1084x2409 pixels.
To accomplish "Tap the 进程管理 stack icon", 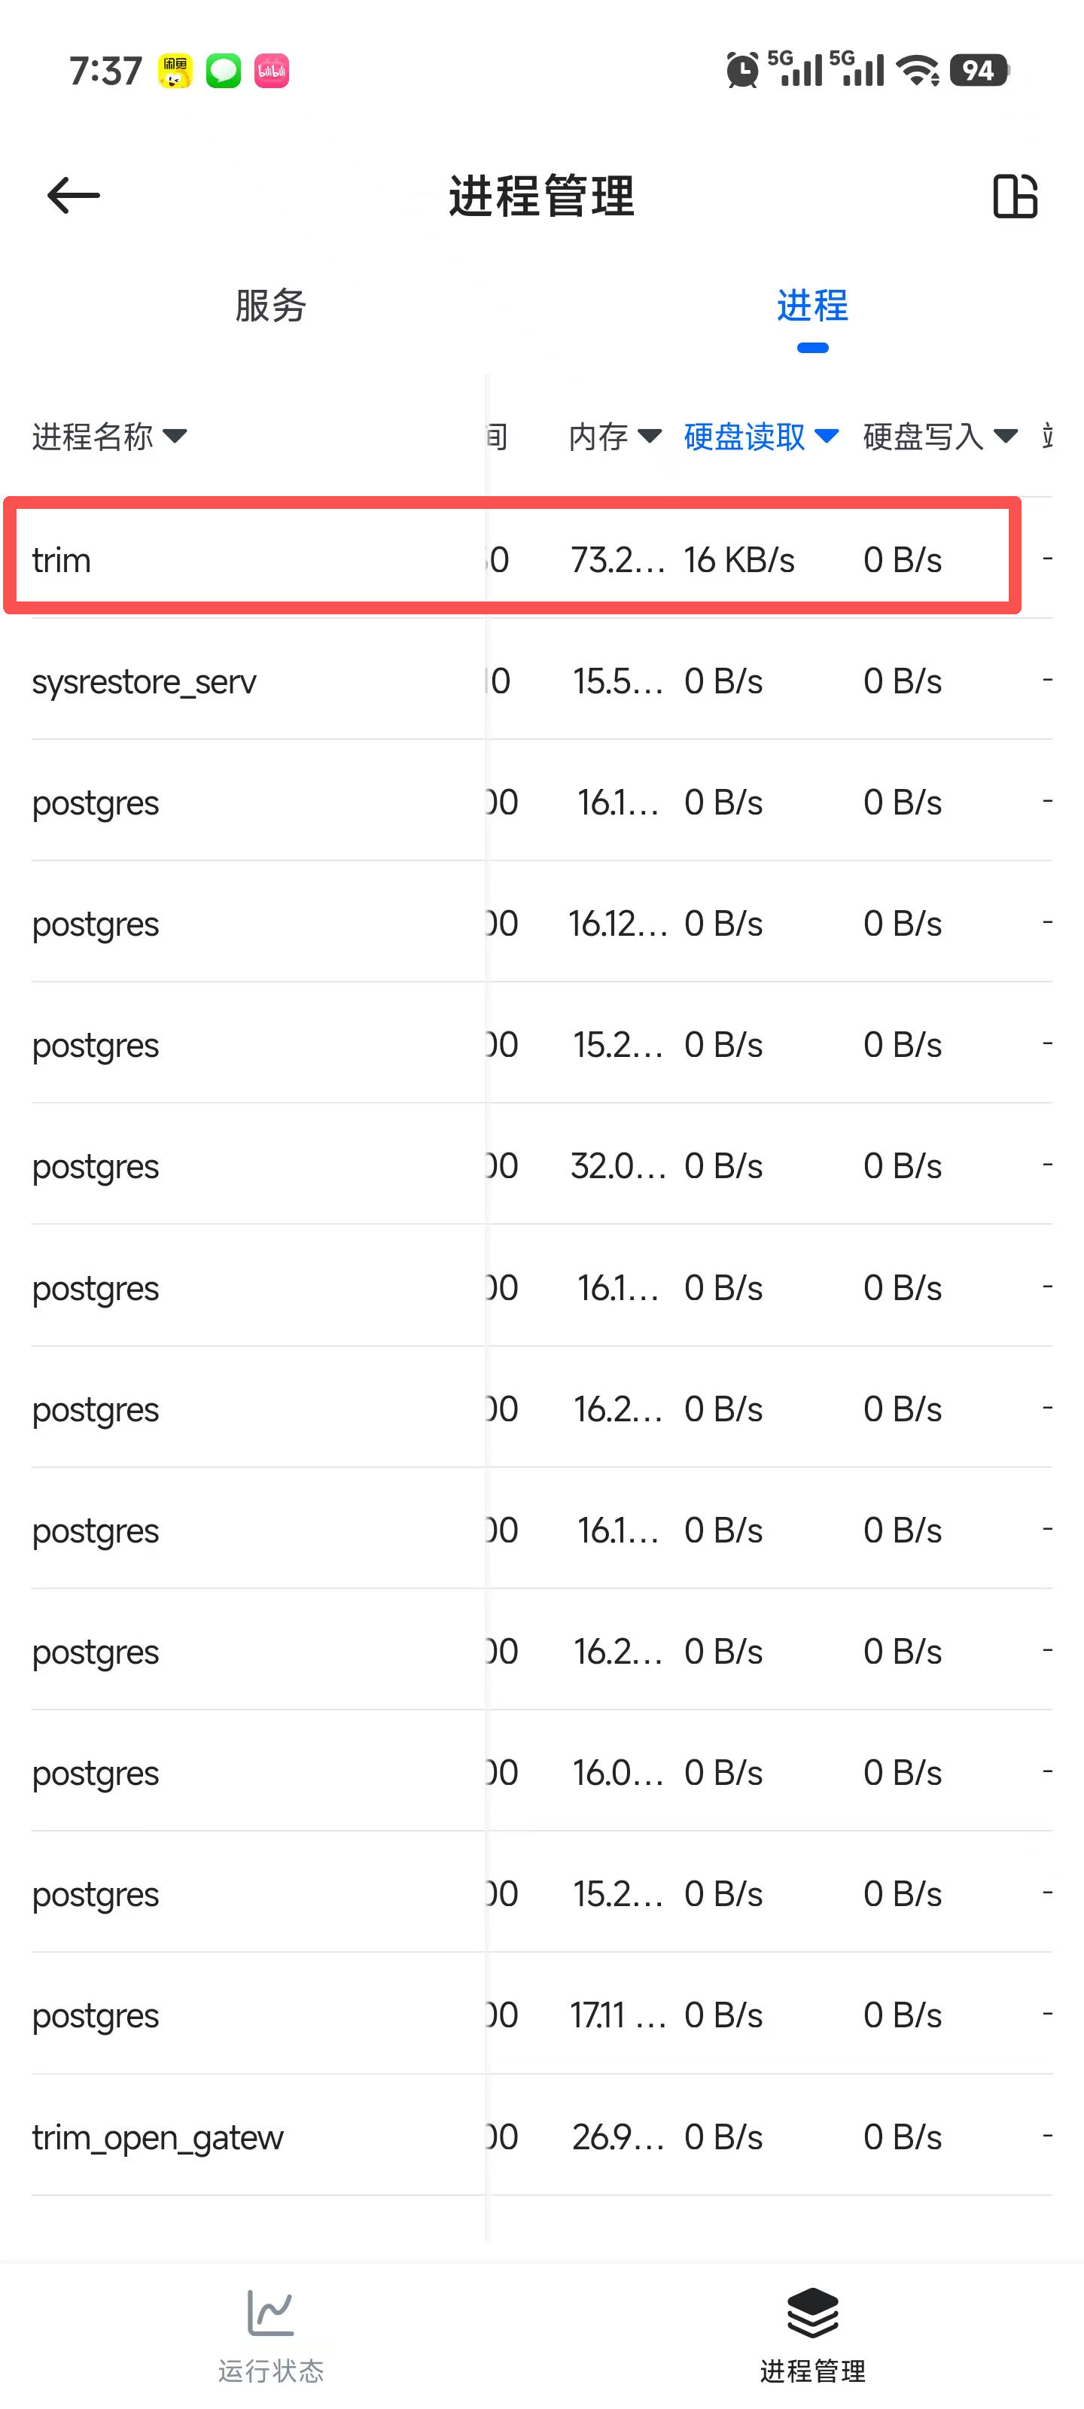I will coord(811,2313).
